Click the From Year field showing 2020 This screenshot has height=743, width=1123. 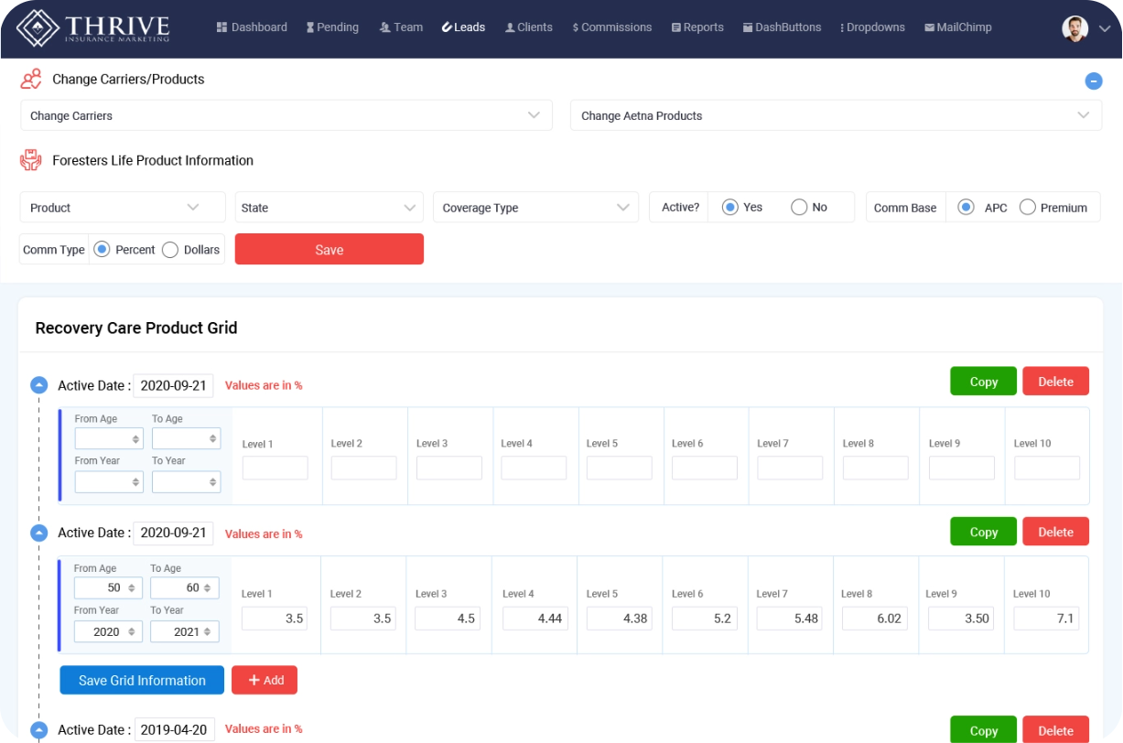(x=108, y=631)
